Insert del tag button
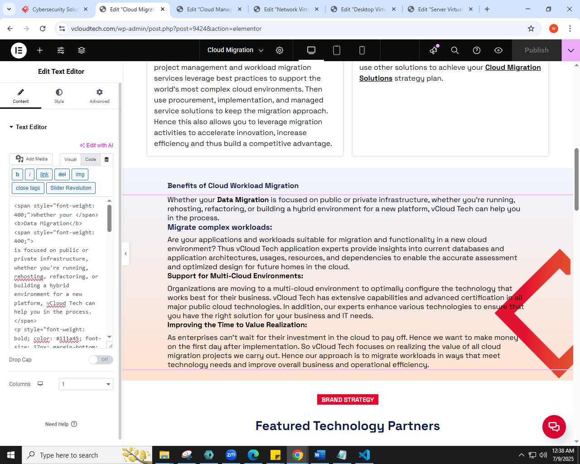The width and height of the screenshot is (580, 464). [62, 174]
